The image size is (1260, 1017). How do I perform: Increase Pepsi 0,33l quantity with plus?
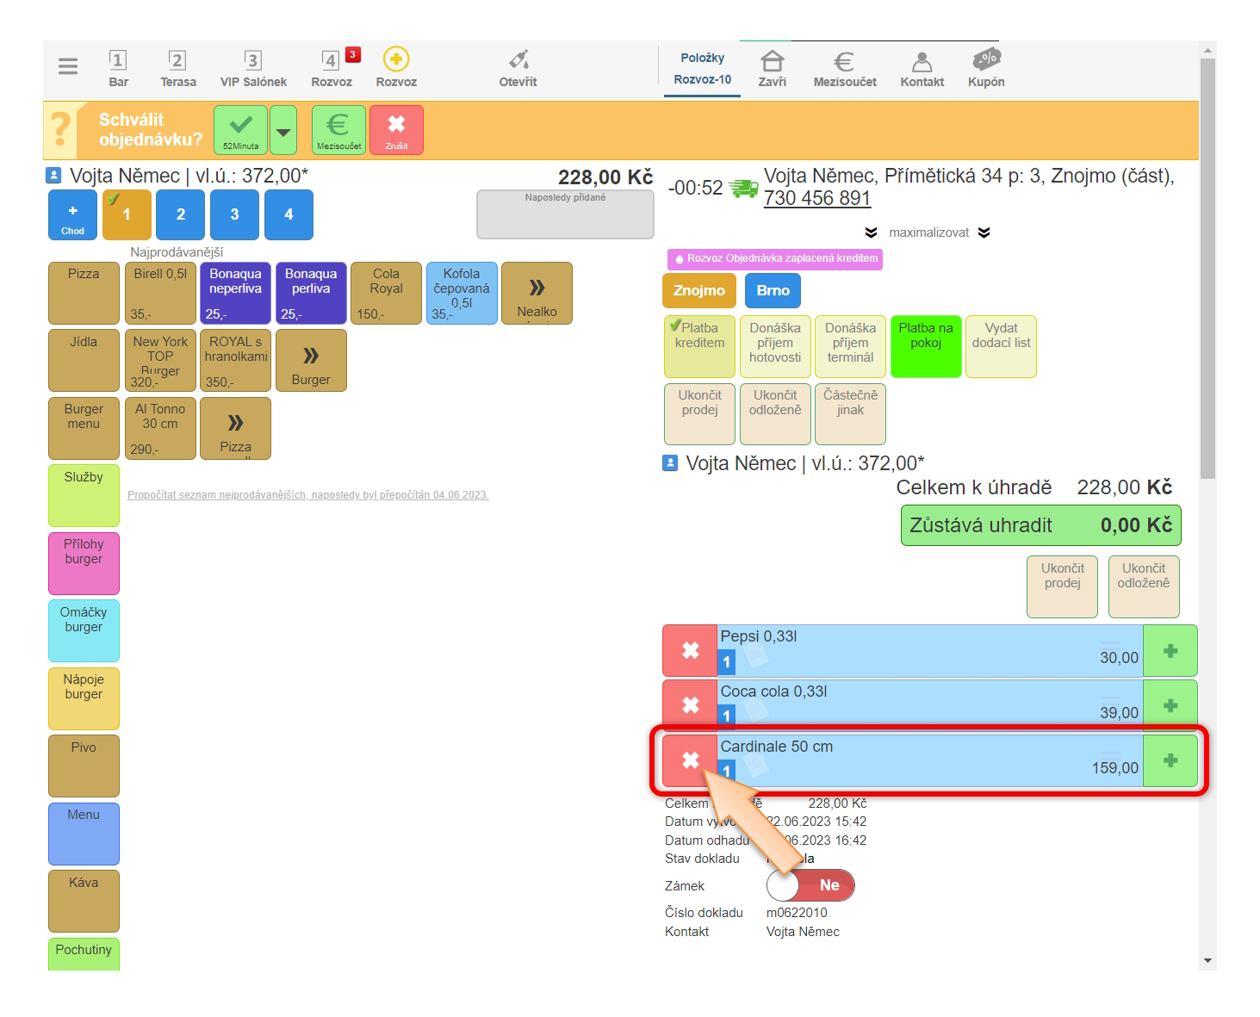click(x=1170, y=651)
